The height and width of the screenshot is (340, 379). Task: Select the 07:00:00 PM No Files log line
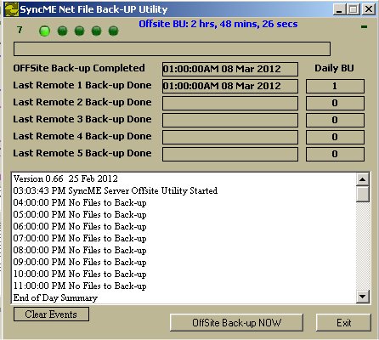pos(80,239)
